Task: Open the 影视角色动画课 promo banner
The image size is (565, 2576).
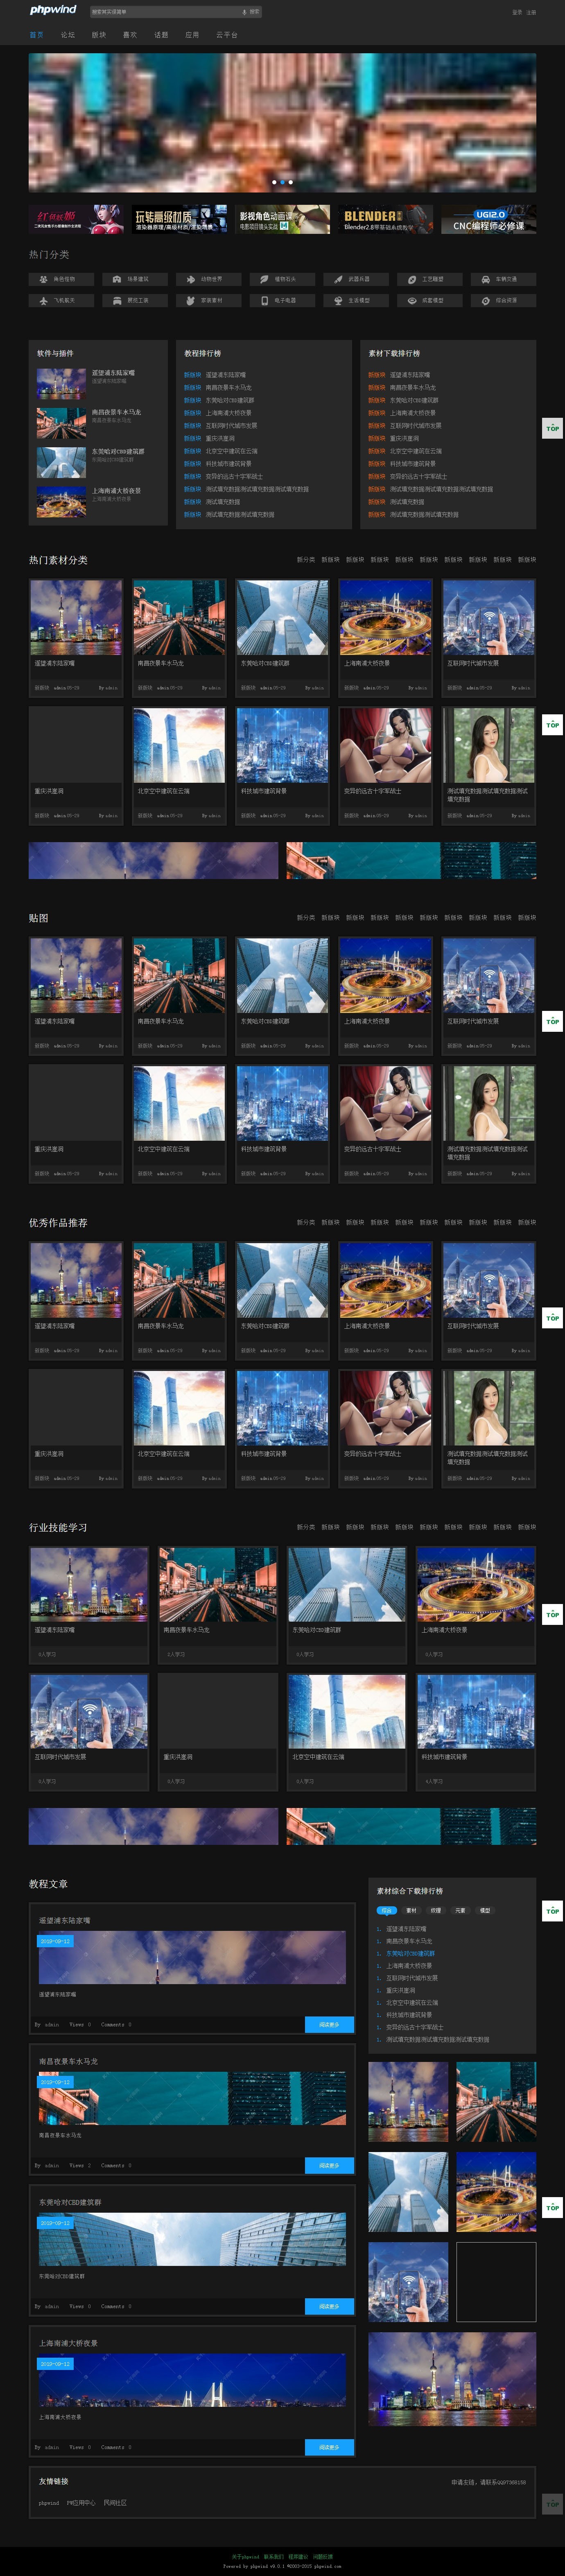Action: click(282, 220)
